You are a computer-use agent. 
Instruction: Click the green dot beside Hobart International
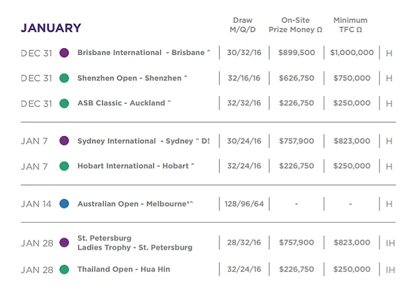(x=65, y=166)
